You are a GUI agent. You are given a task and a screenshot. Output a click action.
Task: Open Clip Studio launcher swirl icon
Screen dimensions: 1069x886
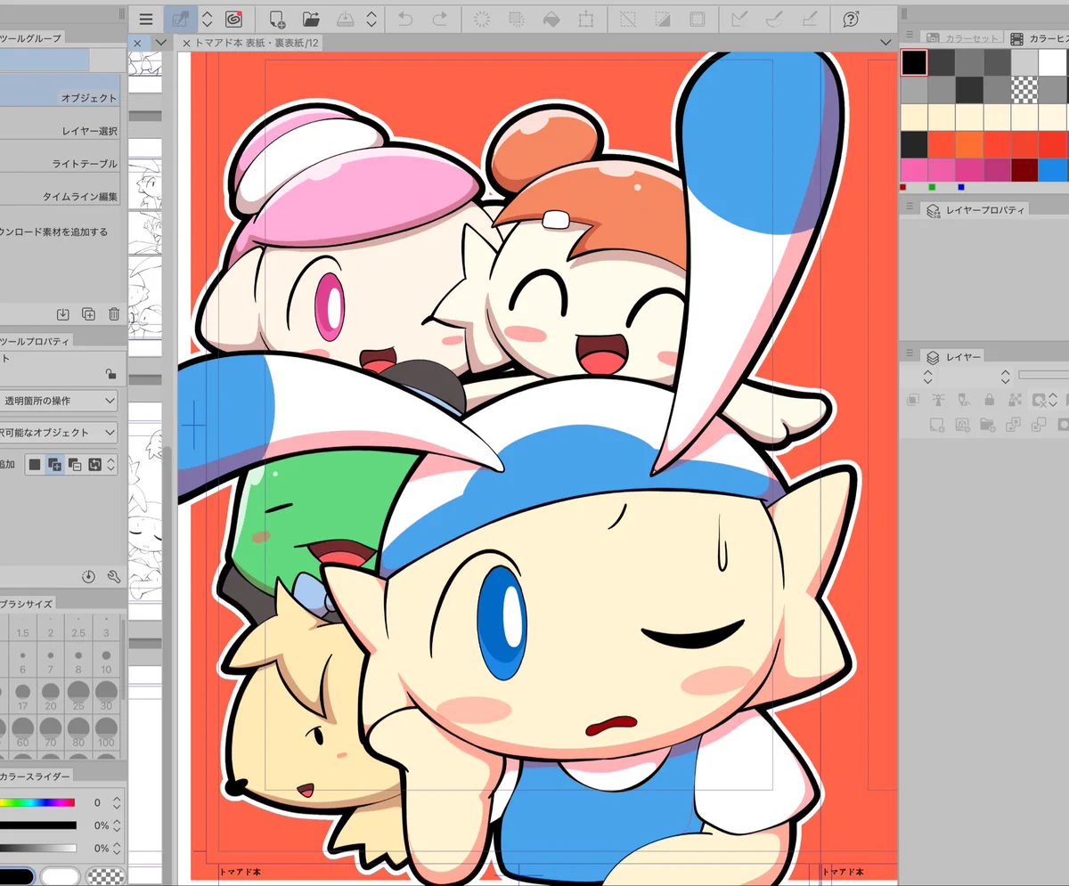coord(233,19)
